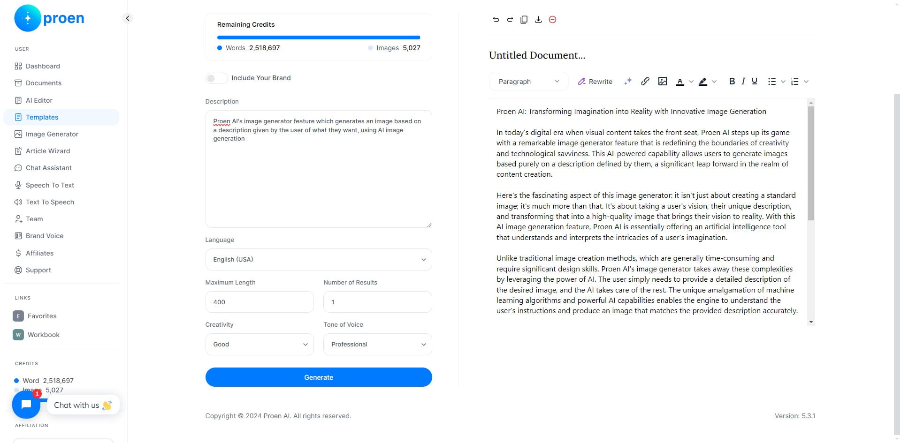The image size is (901, 443).
Task: Download the document via download icon
Action: [538, 20]
